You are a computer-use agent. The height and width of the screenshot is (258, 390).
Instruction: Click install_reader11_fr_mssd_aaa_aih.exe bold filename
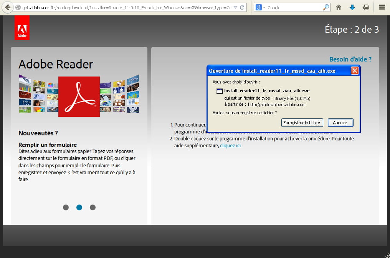click(x=267, y=91)
